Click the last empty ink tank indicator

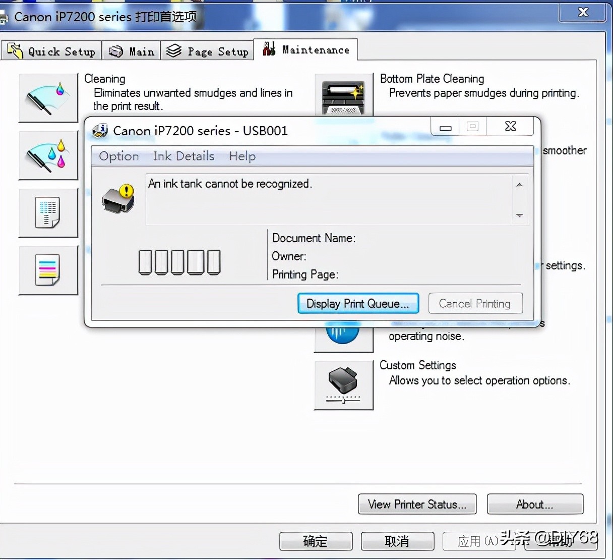point(214,262)
